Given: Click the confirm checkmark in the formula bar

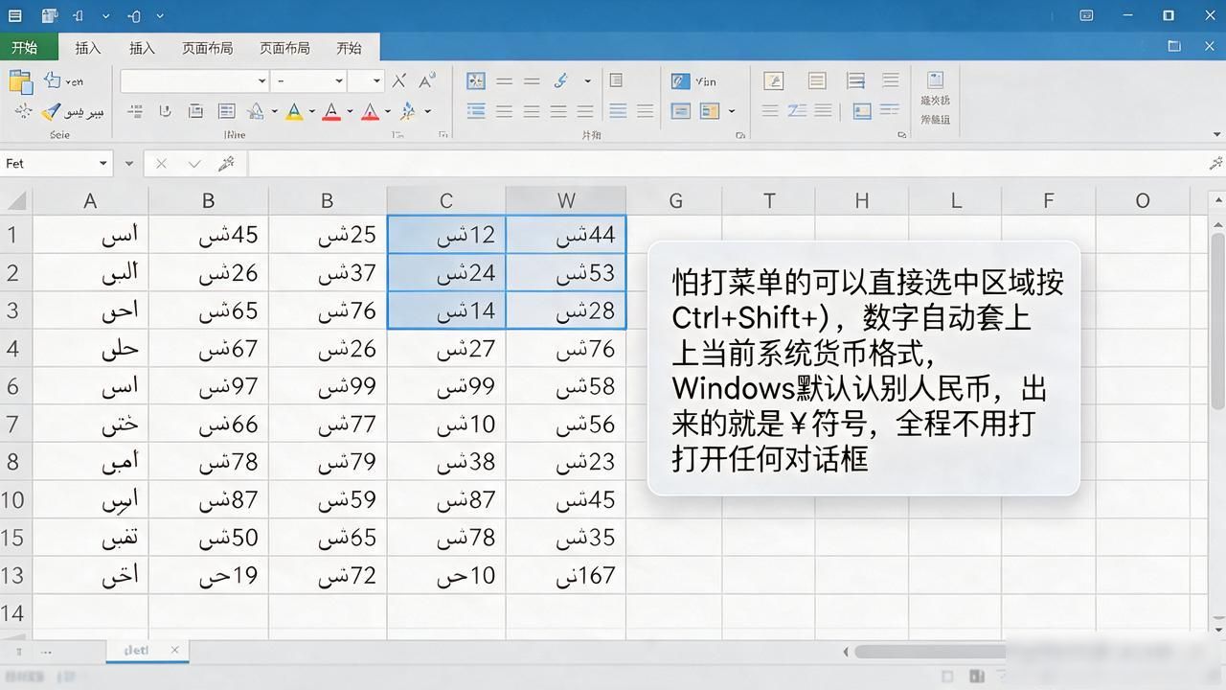Looking at the screenshot, I should [194, 164].
